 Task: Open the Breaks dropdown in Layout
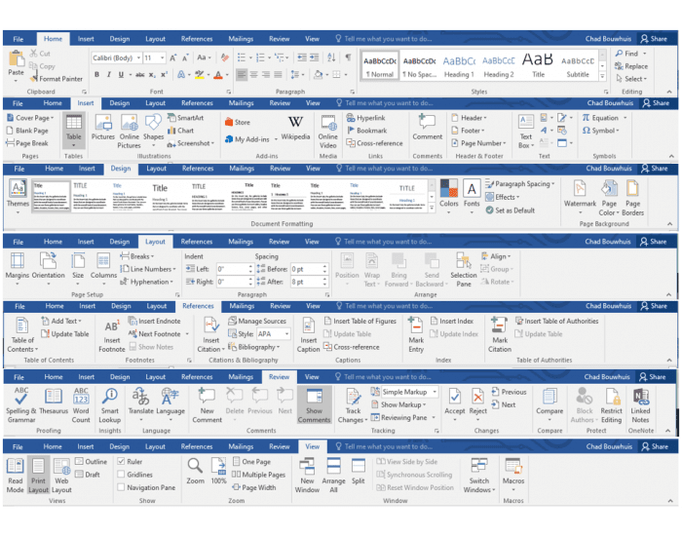[137, 256]
